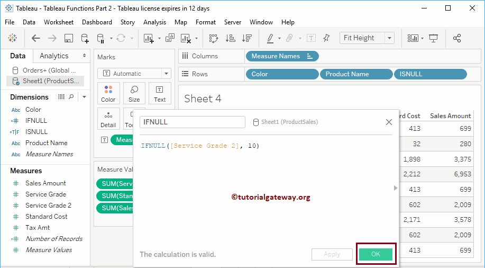Click the Presentation Mode icon
Image resolution: width=485 pixels, height=268 pixels.
(x=433, y=38)
